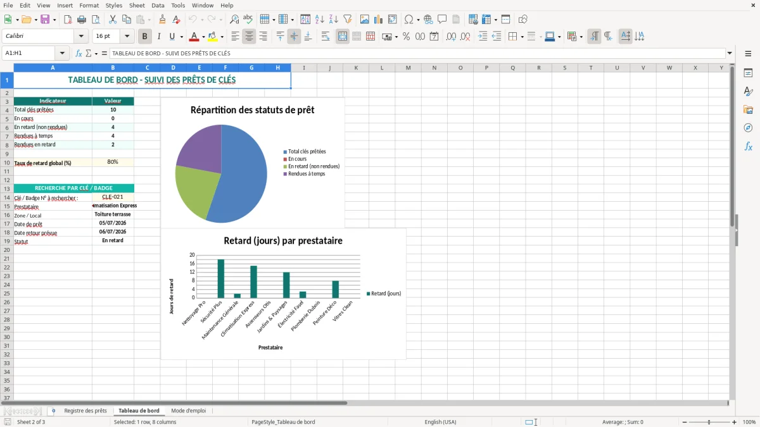Click the Export as PDF icon

[68, 20]
